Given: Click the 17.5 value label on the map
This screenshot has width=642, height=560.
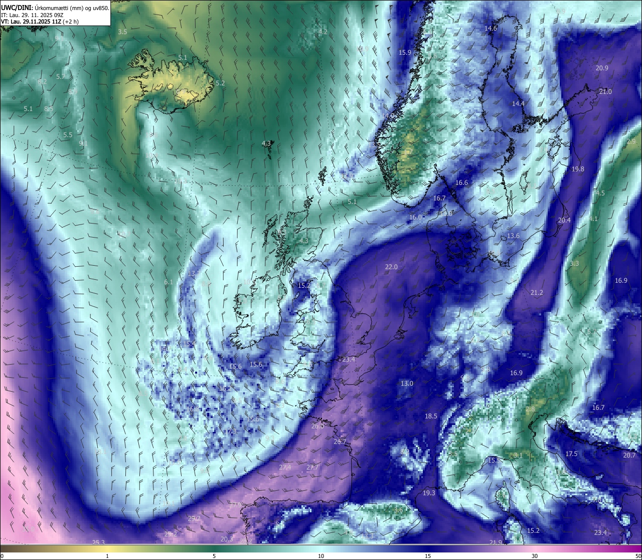Looking at the screenshot, I should (571, 454).
